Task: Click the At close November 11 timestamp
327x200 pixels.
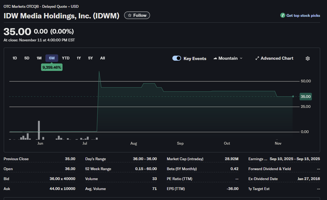Action: pos(39,40)
